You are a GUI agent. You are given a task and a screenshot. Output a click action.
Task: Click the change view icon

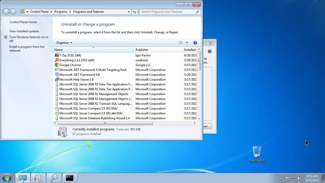[x=181, y=43]
